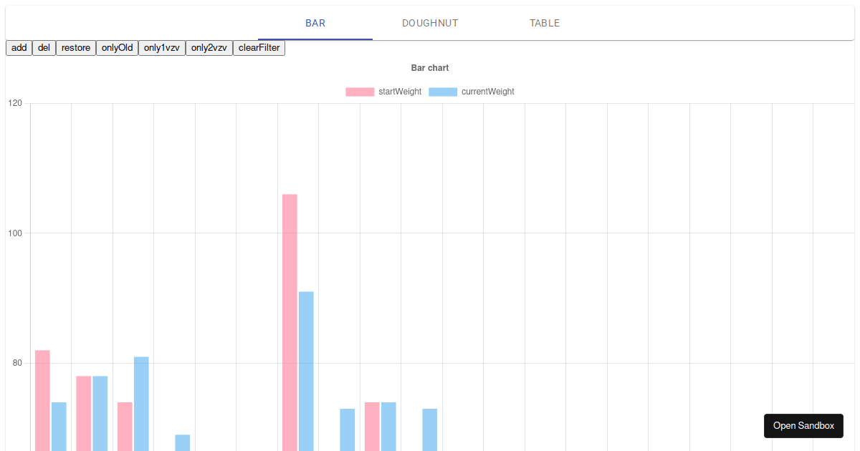Toggle the startWeight series in the legend

(x=399, y=91)
